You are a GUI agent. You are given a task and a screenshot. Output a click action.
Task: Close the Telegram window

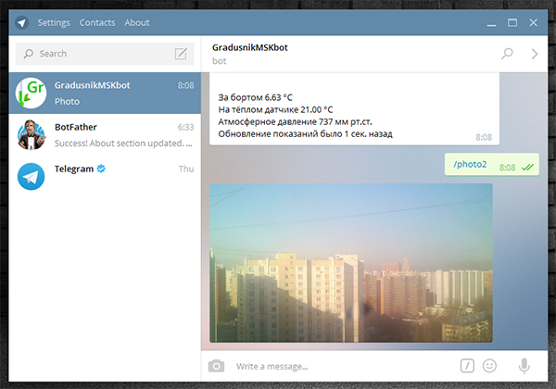(534, 22)
